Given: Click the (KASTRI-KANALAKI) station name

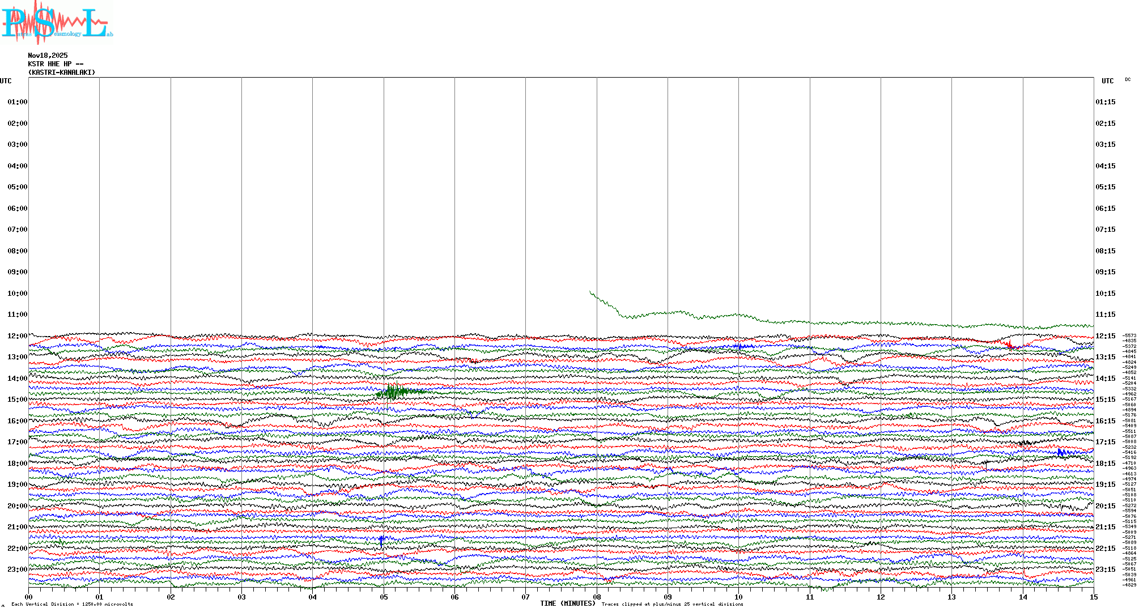Looking at the screenshot, I should point(62,73).
